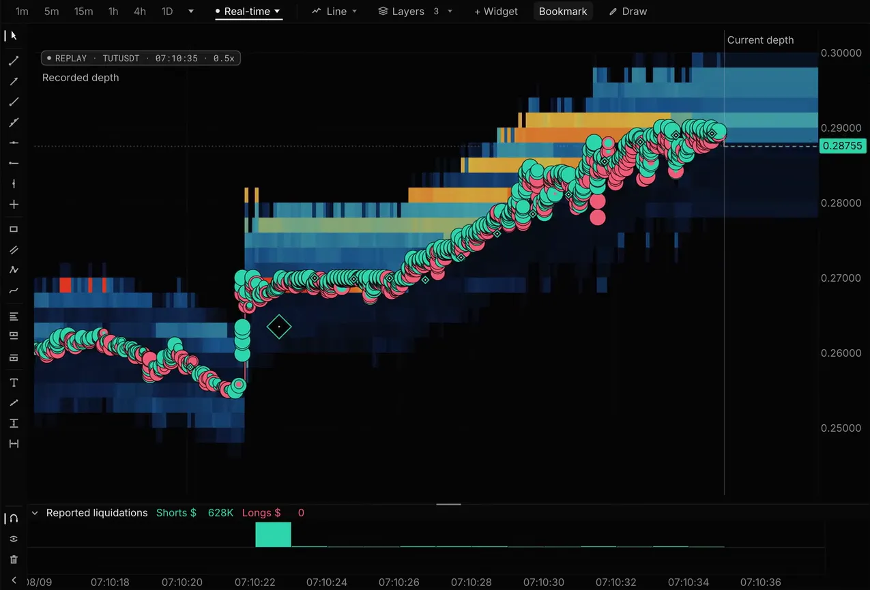Screen dimensions: 870x590
Task: Switch to the 1D timeframe
Action: (166, 12)
